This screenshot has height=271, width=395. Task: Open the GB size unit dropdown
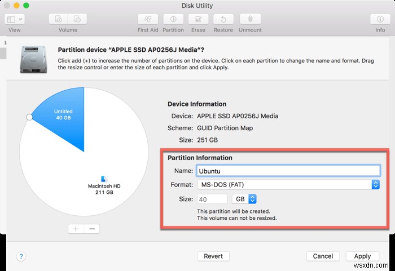tap(244, 199)
